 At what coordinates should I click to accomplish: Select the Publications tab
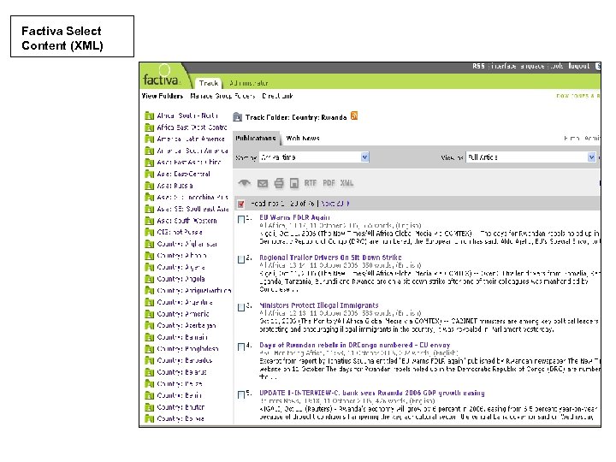coord(256,139)
